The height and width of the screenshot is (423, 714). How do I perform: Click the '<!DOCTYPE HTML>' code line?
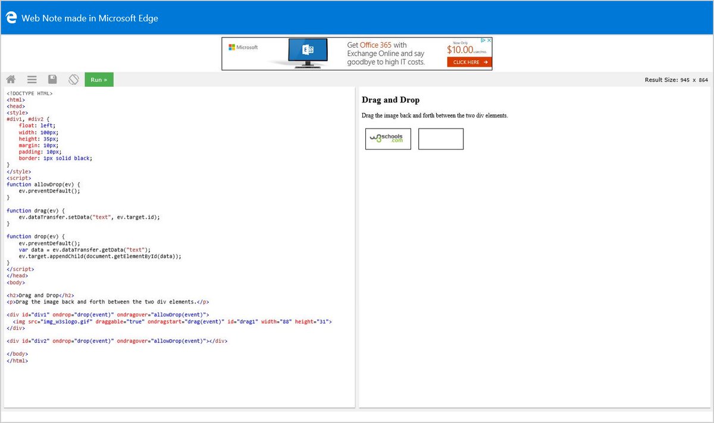coord(30,93)
